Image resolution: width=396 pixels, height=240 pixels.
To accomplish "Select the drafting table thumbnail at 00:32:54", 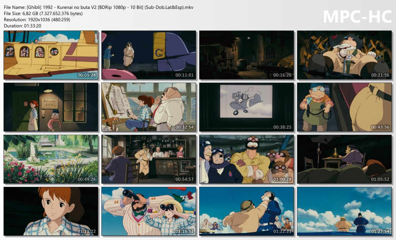I will (149, 107).
